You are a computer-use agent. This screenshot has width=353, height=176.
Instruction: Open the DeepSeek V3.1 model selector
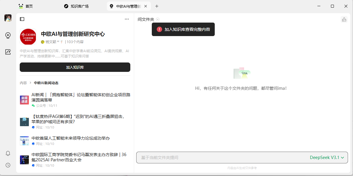327,158
